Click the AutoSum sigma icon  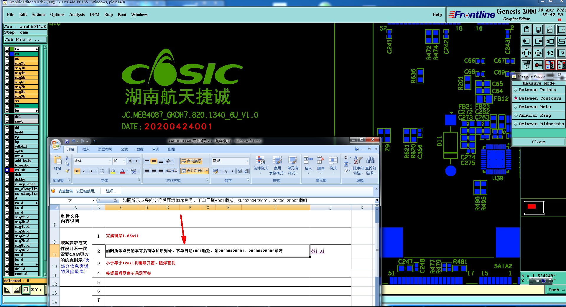click(346, 158)
